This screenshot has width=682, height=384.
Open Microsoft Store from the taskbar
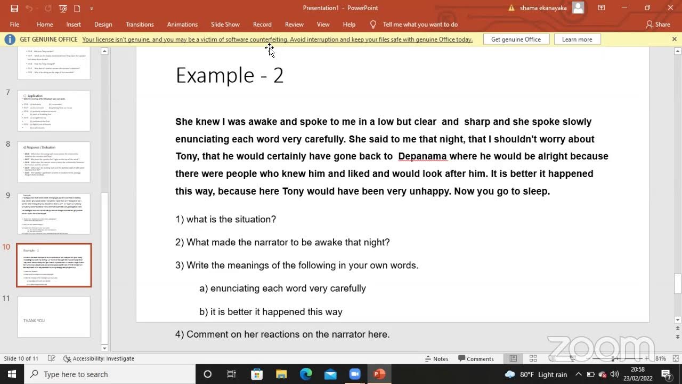(x=257, y=374)
